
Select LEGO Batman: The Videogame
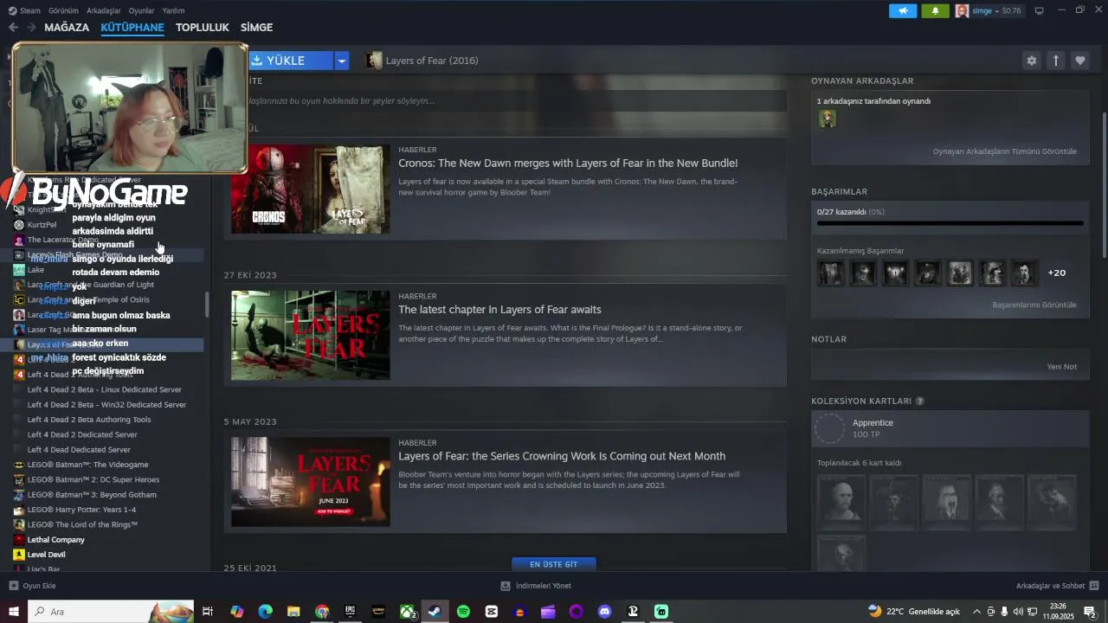[87, 465]
